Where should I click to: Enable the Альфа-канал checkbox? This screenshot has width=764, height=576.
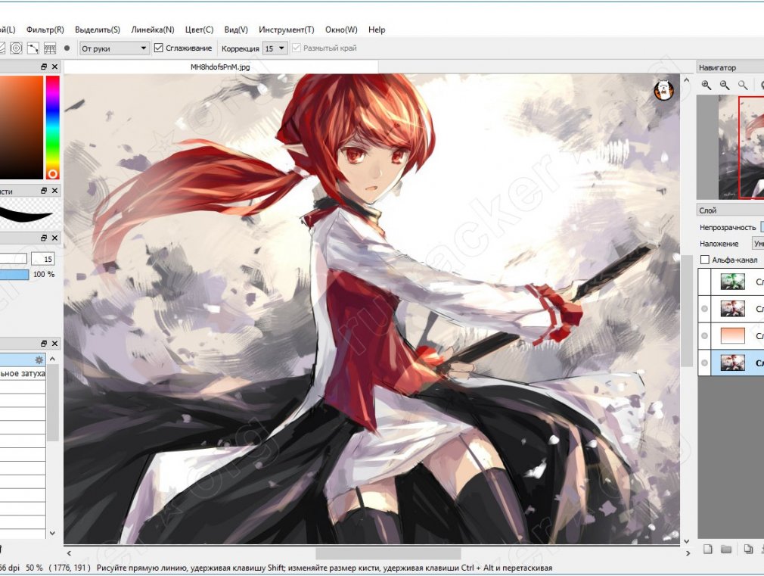pos(704,260)
